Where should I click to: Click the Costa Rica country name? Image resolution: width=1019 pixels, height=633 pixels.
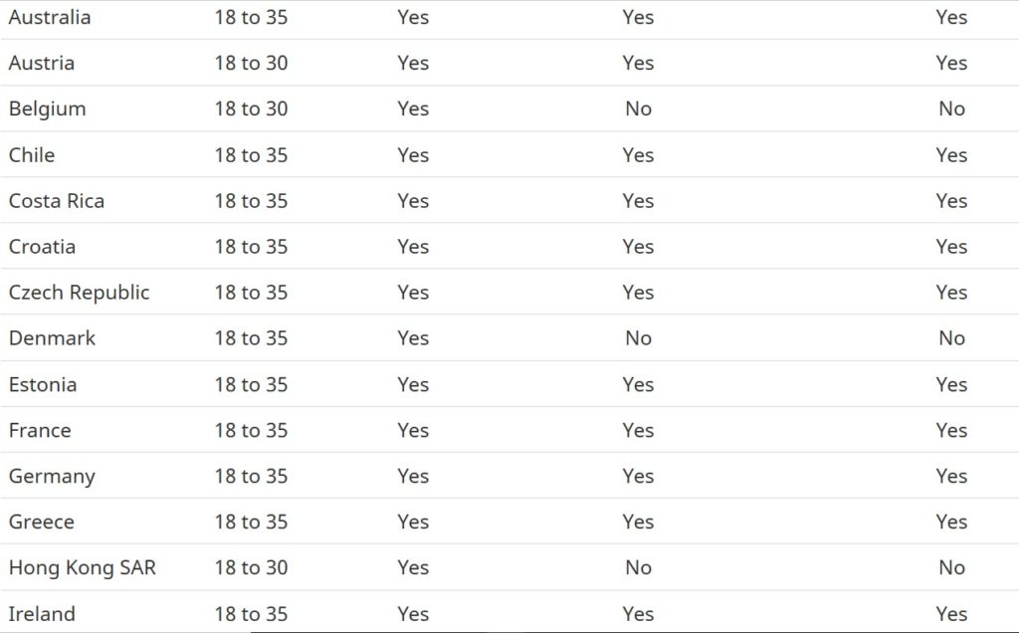pos(57,201)
